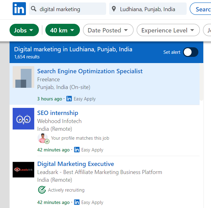Click the digital marketing search field
Image resolution: width=211 pixels, height=208 pixels.
71,9
